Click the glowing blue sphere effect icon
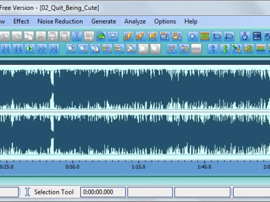The image size is (270, 202). [x=193, y=36]
